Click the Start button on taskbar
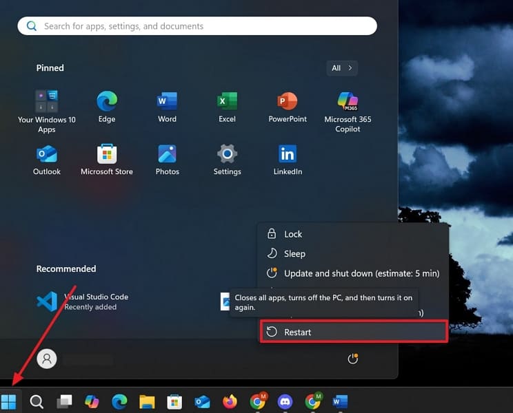The height and width of the screenshot is (413, 513). (8, 401)
